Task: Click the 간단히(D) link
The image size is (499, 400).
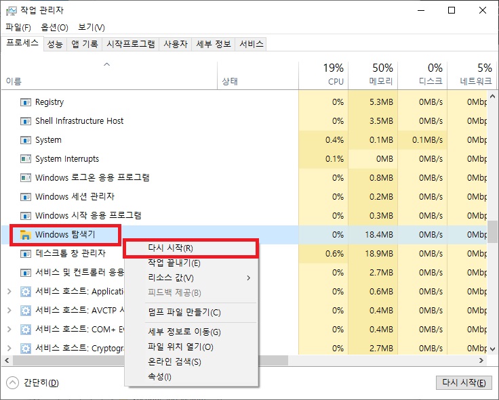Action: pos(41,383)
